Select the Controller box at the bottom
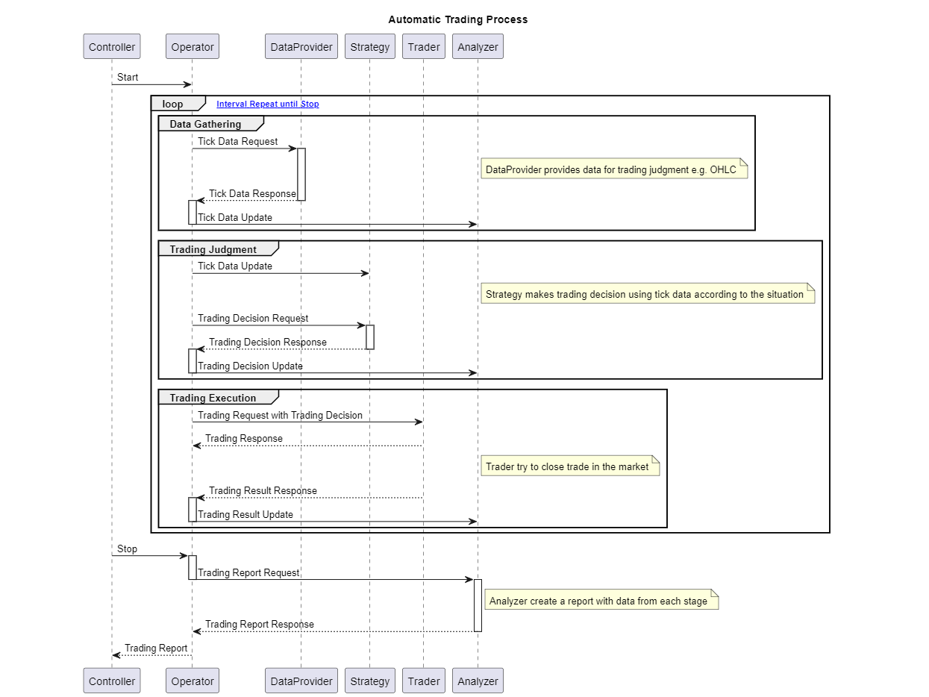 click(111, 680)
